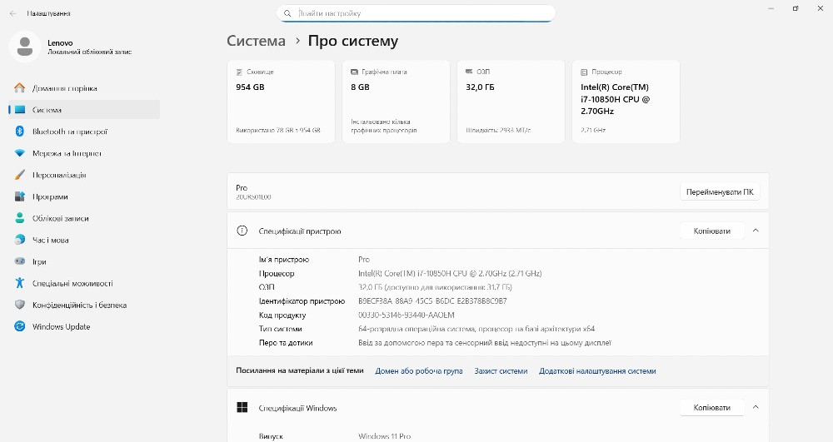Click the Lenovo user avatar icon
The width and height of the screenshot is (833, 442).
[x=25, y=47]
